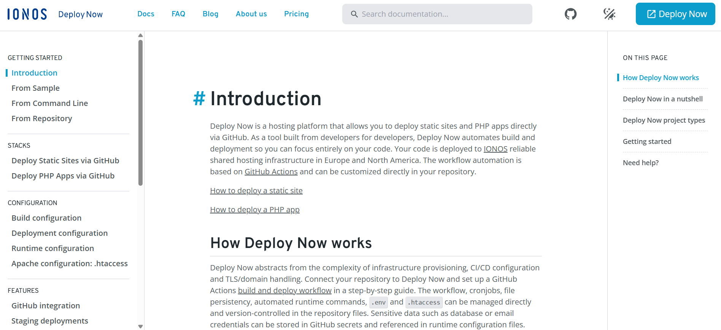Screen dimensions: 721x330
Task: Click the .htaccess inline code
Action: 424,302
